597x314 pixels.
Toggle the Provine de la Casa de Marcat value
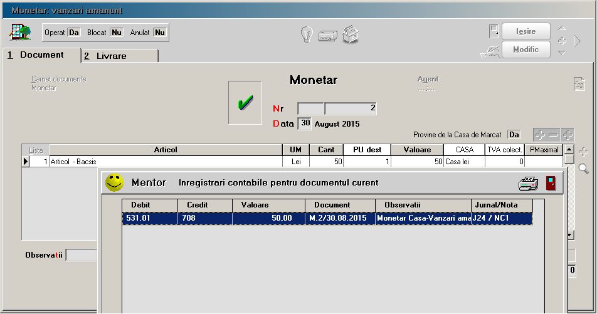pyautogui.click(x=514, y=135)
